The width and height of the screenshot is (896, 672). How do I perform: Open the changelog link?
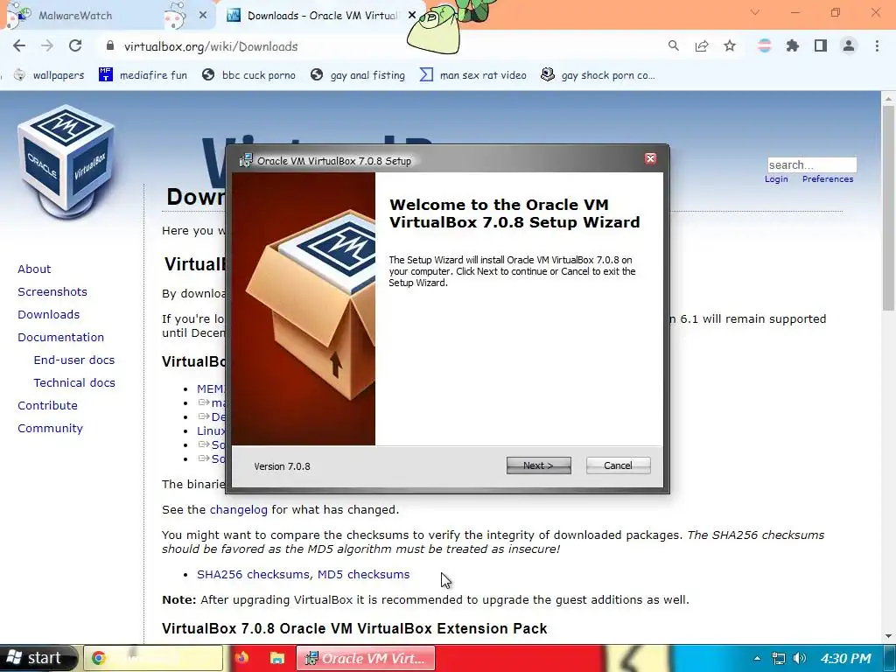[x=238, y=510]
